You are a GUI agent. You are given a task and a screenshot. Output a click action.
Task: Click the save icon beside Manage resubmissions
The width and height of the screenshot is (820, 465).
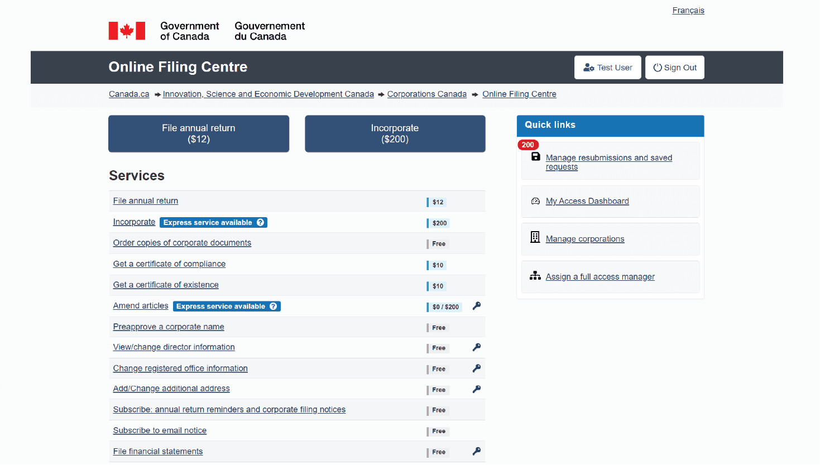tap(535, 157)
